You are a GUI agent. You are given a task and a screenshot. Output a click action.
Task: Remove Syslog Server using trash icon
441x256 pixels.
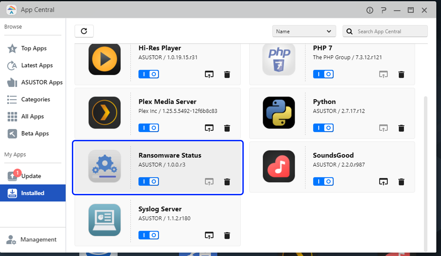(227, 235)
